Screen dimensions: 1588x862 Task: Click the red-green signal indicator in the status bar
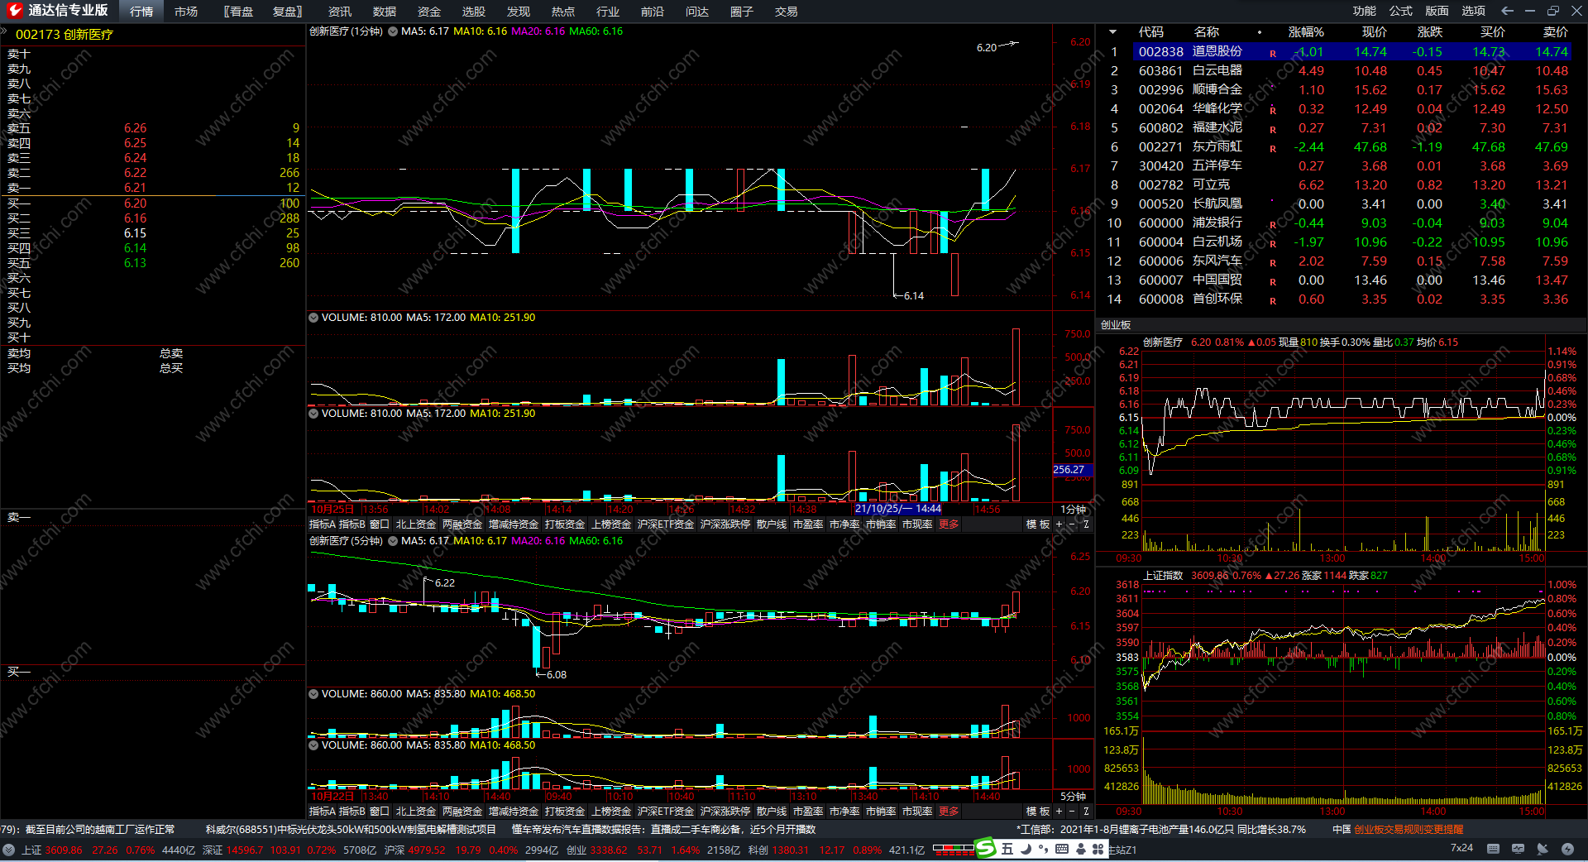tap(954, 849)
